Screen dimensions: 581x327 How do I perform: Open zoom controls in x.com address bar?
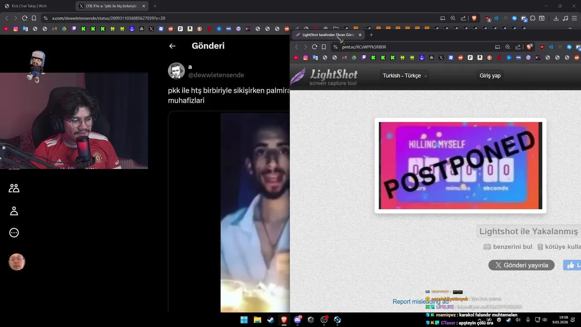pos(453,18)
